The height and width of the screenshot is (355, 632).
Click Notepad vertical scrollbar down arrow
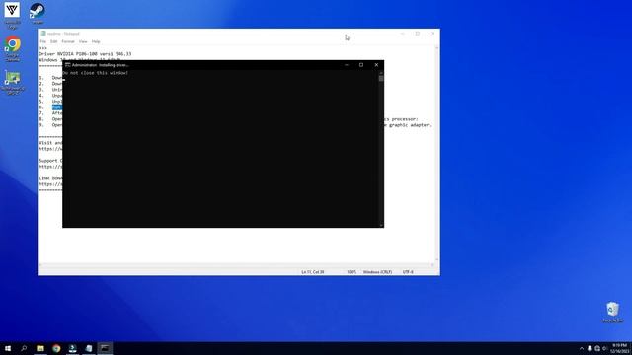point(436,259)
